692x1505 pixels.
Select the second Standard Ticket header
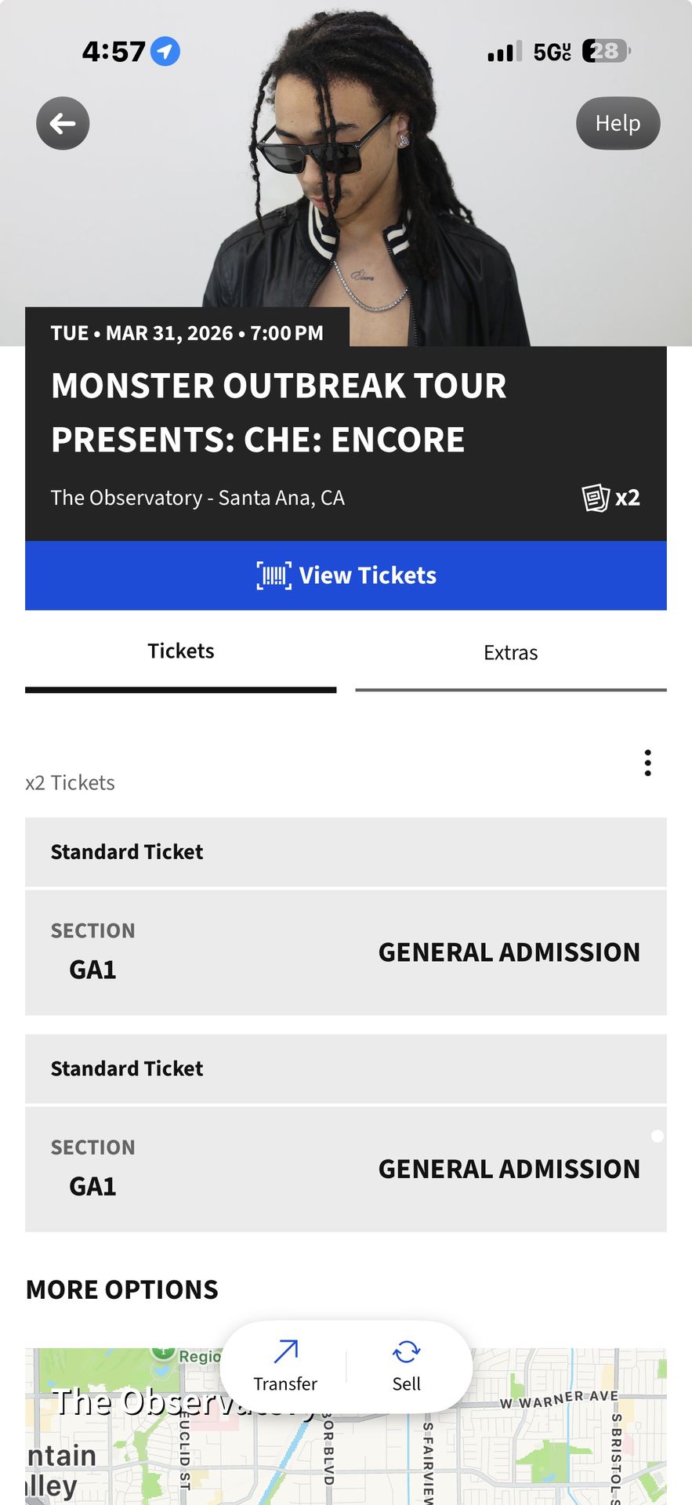click(x=346, y=1068)
